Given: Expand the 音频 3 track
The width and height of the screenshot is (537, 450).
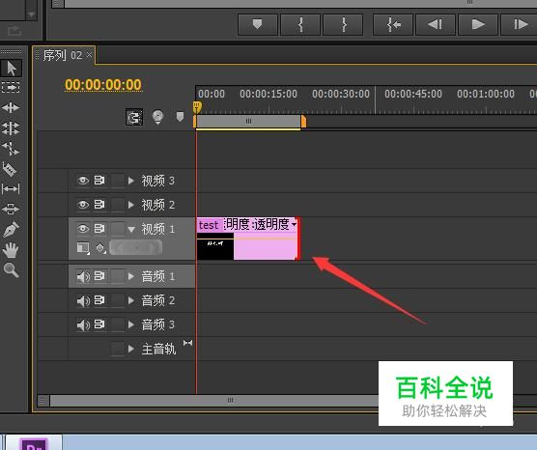Looking at the screenshot, I should click(x=130, y=324).
